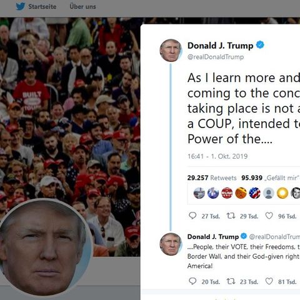Click the red RUM liker avatar

pos(227,193)
